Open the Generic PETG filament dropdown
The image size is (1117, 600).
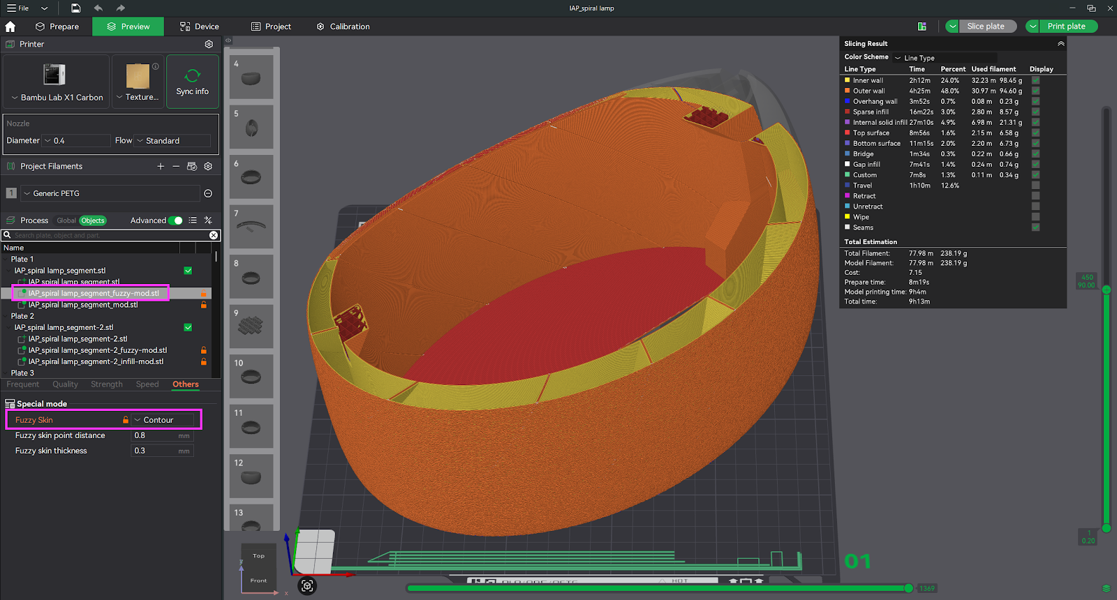[x=110, y=193]
